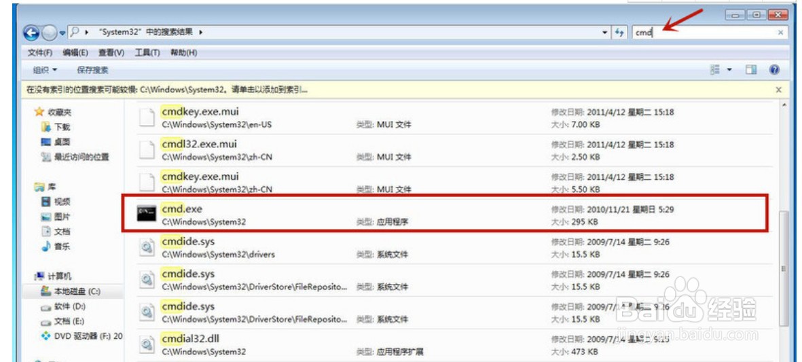Close the yellow information bar
Screen dimensions: 802x362
coord(778,90)
